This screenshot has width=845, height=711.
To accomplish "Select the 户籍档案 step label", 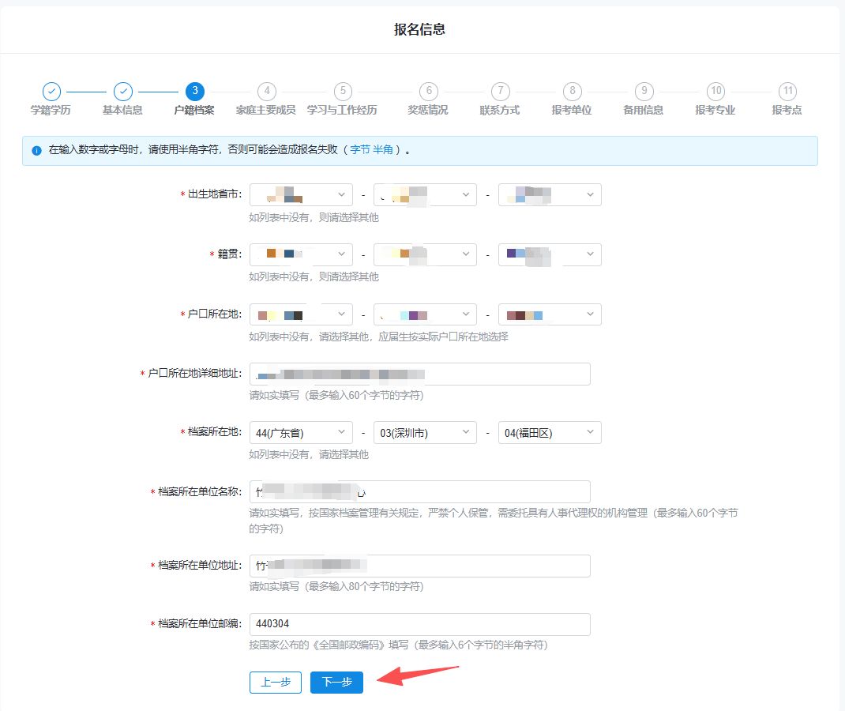I will point(194,110).
